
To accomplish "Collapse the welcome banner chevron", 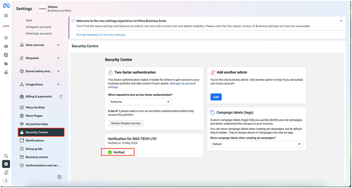I will point(341,21).
